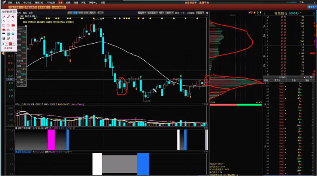Switch to the highlighted daily K-line period

[x=75, y=13]
